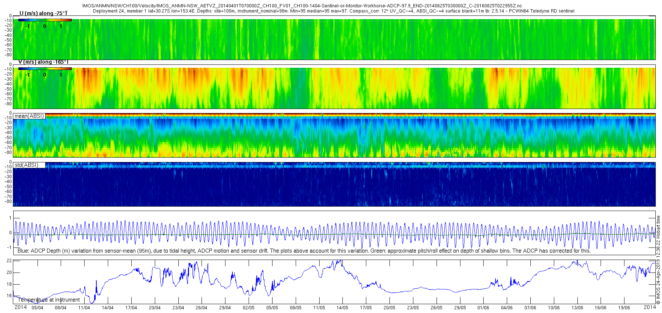Click the "13/06" date tick label
662x313 pixels.
coord(577,308)
